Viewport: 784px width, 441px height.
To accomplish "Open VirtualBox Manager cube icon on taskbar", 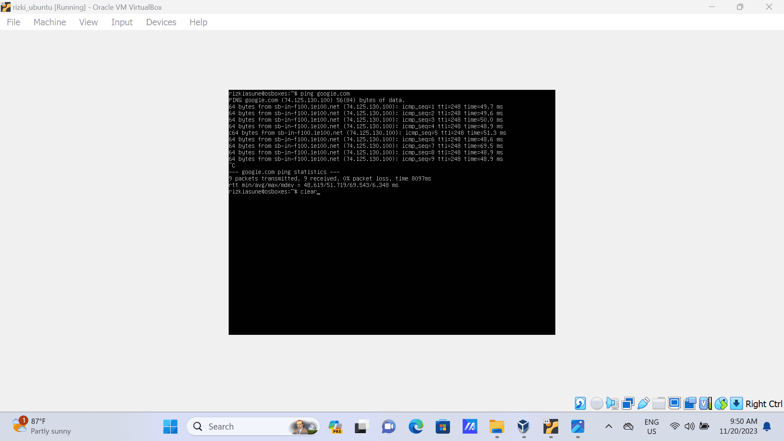I will tap(523, 427).
